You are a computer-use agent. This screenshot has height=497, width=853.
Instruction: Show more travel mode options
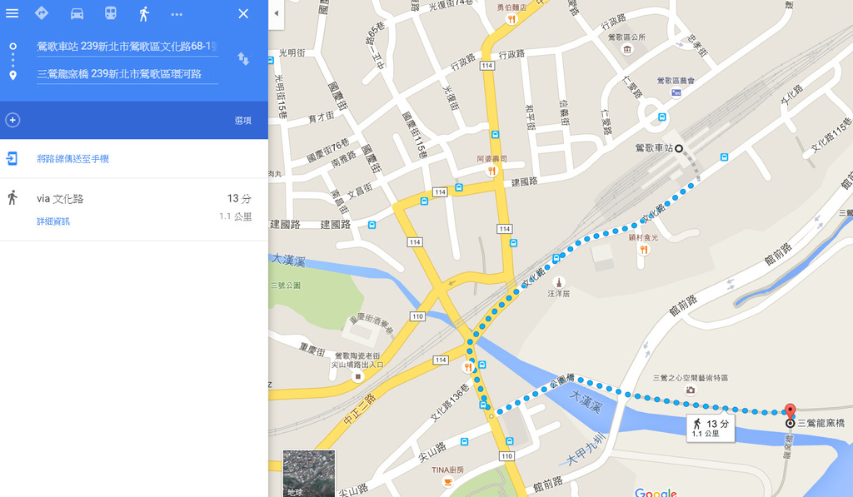point(177,14)
